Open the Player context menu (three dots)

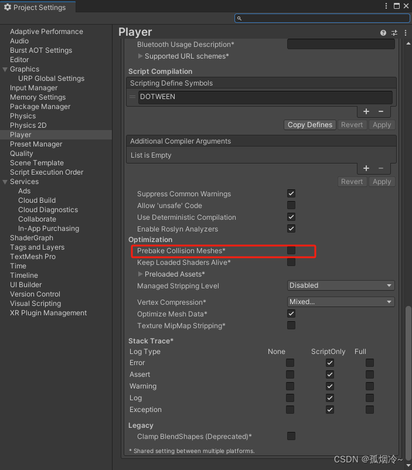(x=406, y=32)
